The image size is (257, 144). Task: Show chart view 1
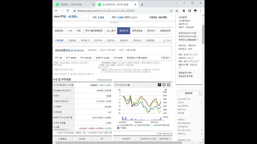[x=160, y=84]
